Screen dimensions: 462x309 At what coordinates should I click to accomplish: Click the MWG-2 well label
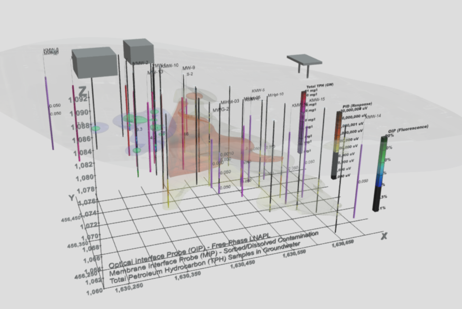221,110
